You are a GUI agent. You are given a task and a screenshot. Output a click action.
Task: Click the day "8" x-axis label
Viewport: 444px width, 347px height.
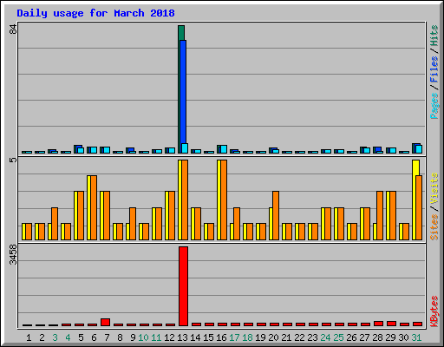pyautogui.click(x=120, y=337)
